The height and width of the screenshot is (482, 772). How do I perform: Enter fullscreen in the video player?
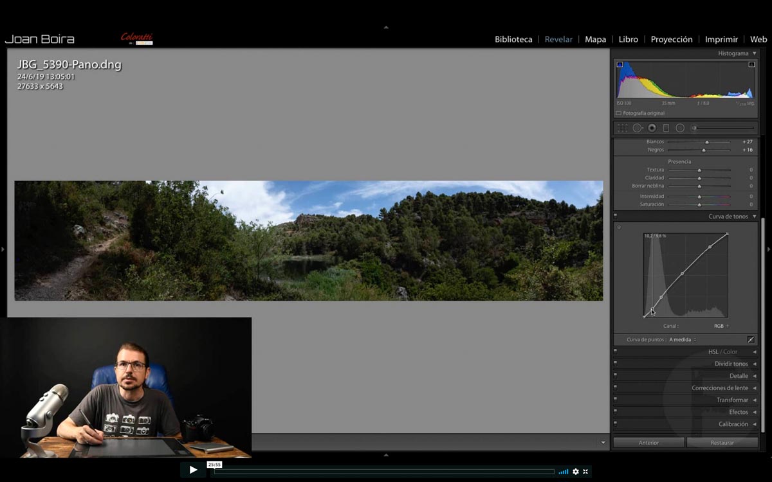[x=585, y=472]
